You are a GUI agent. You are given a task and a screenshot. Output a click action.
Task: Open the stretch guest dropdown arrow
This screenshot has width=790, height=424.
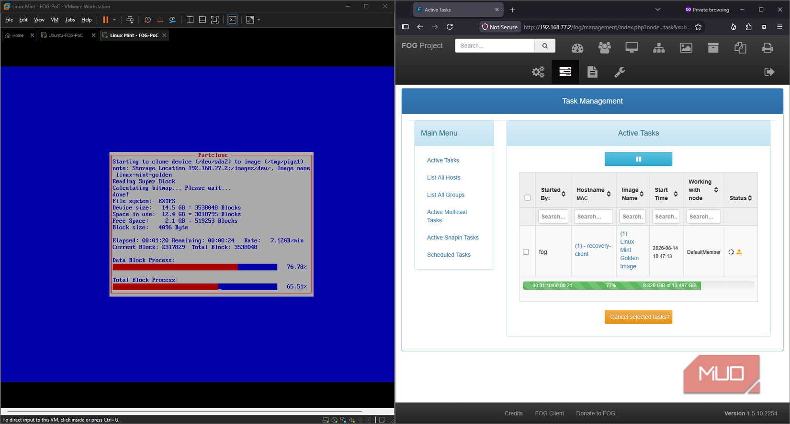[259, 20]
